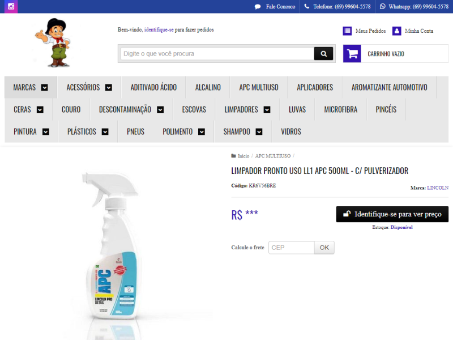This screenshot has height=340, width=453.
Task: Focus the product search input field
Action: pos(217,53)
